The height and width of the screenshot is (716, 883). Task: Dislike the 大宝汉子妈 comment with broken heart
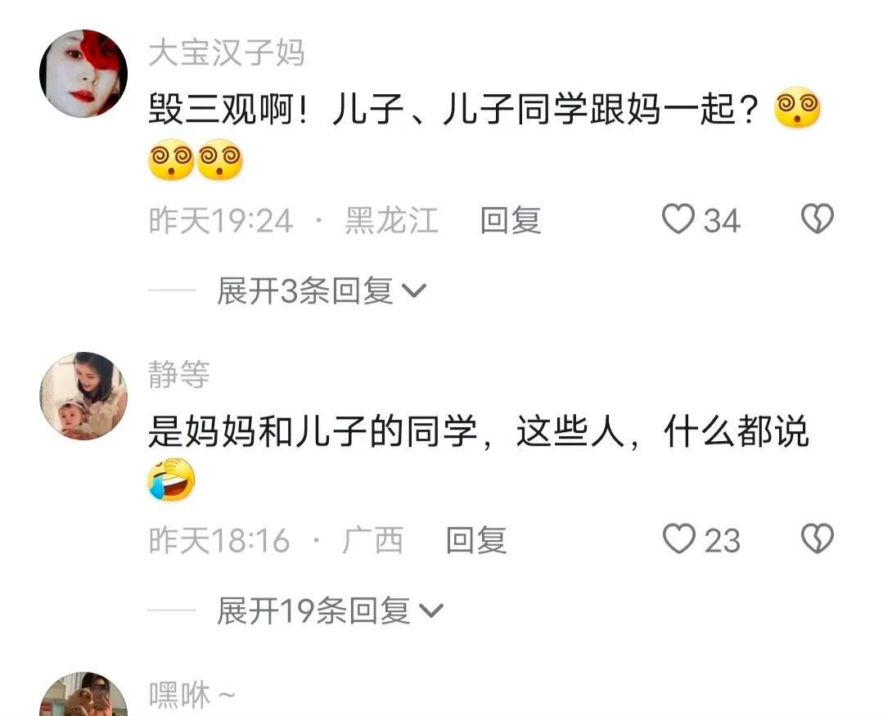pyautogui.click(x=817, y=219)
